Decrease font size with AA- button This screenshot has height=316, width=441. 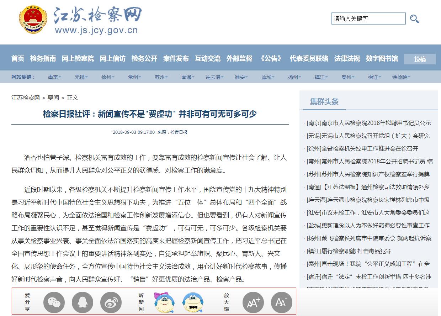tap(282, 302)
